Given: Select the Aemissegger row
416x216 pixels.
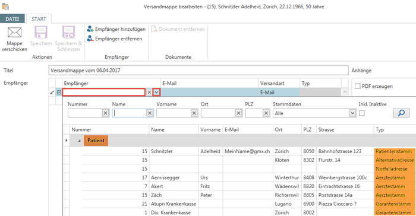Looking at the screenshot, I should (x=240, y=177).
